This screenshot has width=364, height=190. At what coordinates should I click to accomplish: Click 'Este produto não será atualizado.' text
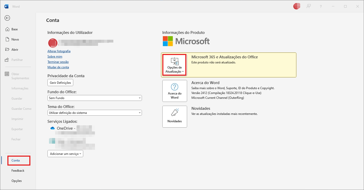coord(214,62)
